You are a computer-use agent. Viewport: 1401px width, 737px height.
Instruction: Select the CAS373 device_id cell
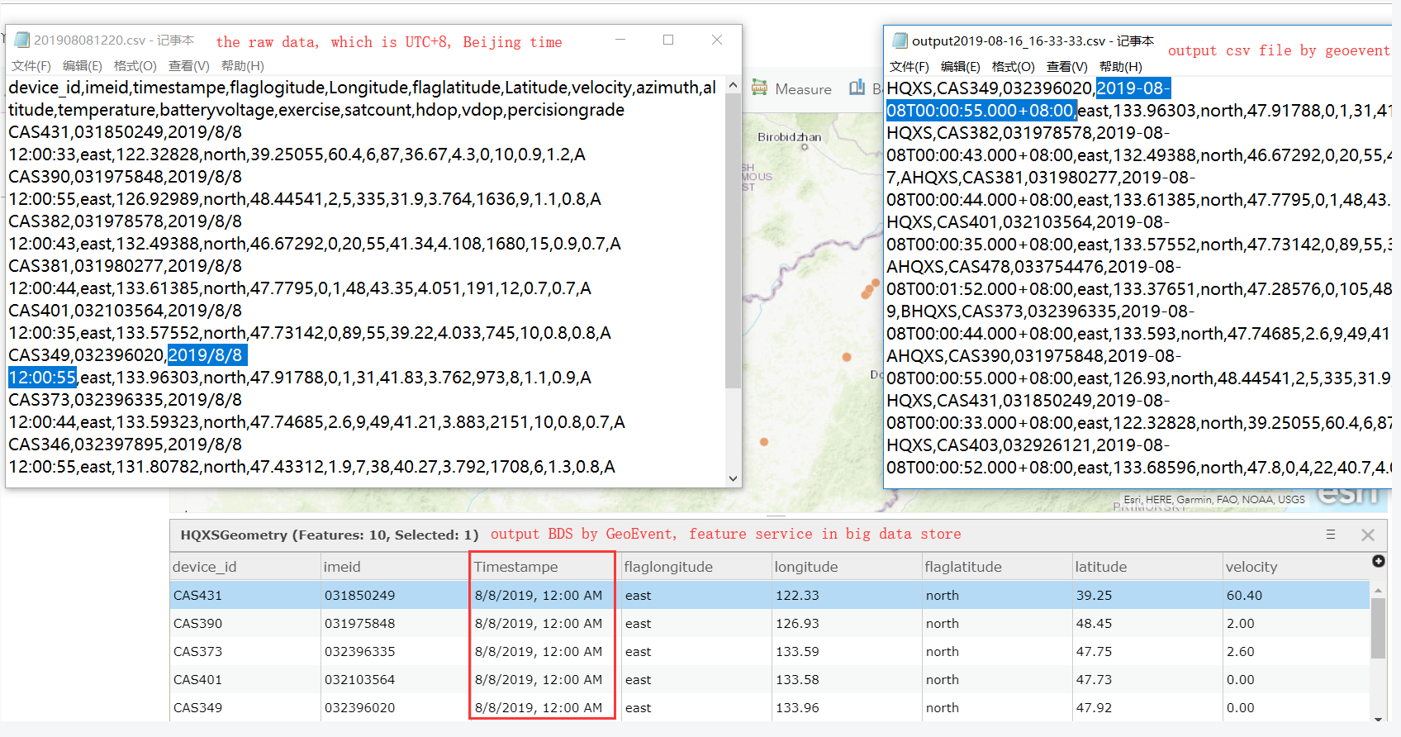click(245, 651)
